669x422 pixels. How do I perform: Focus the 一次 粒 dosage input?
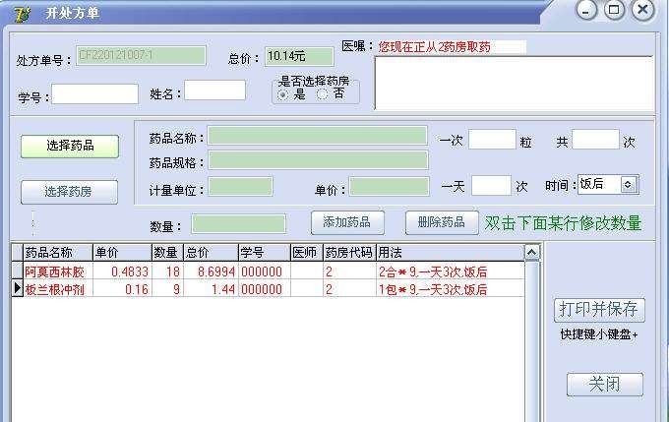click(492, 140)
